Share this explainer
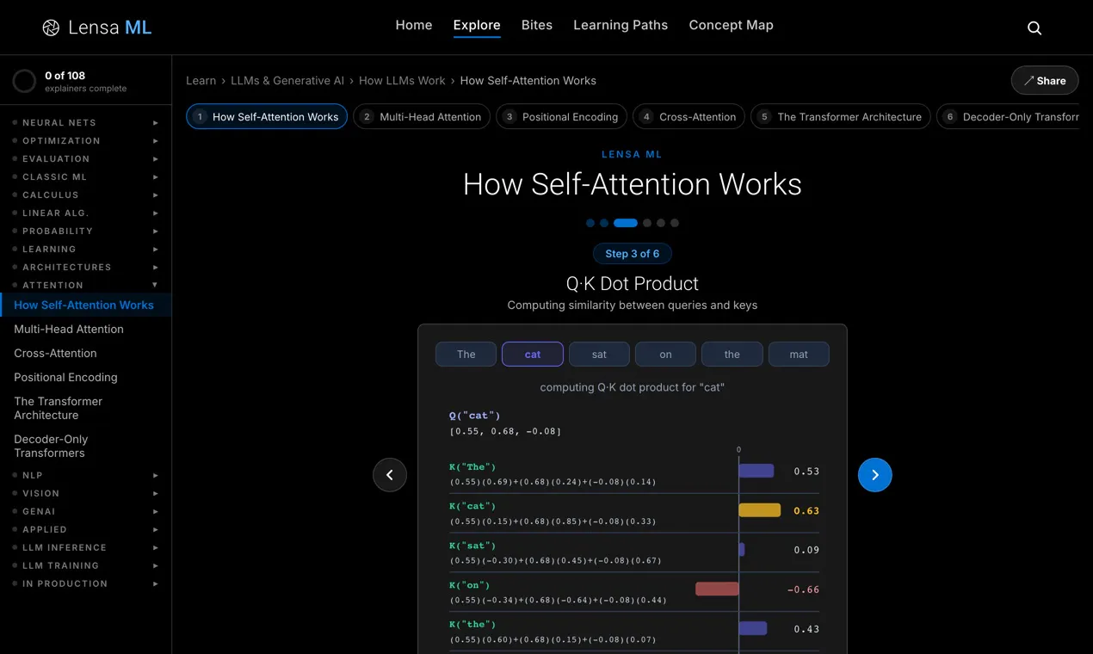Screen dimensions: 1093x654 1045,80
